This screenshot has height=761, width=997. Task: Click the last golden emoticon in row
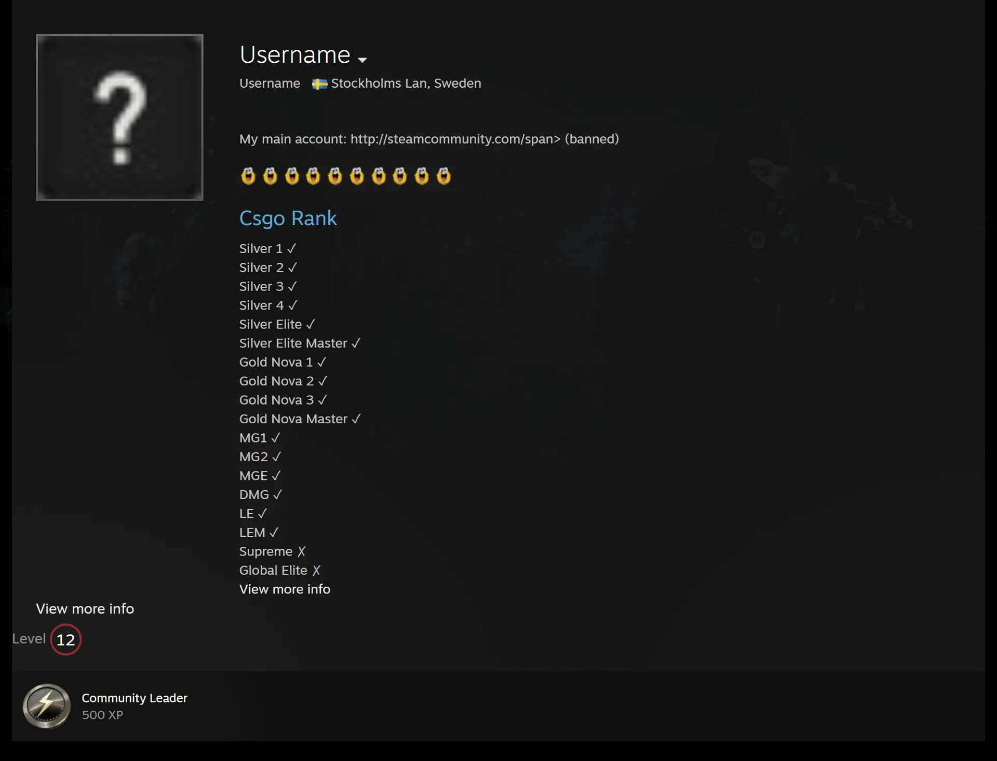coord(443,176)
